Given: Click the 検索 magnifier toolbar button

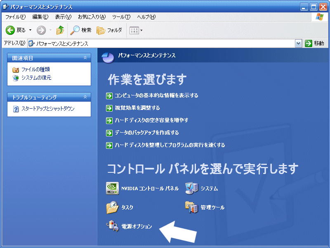Looking at the screenshot, I should [81, 30].
